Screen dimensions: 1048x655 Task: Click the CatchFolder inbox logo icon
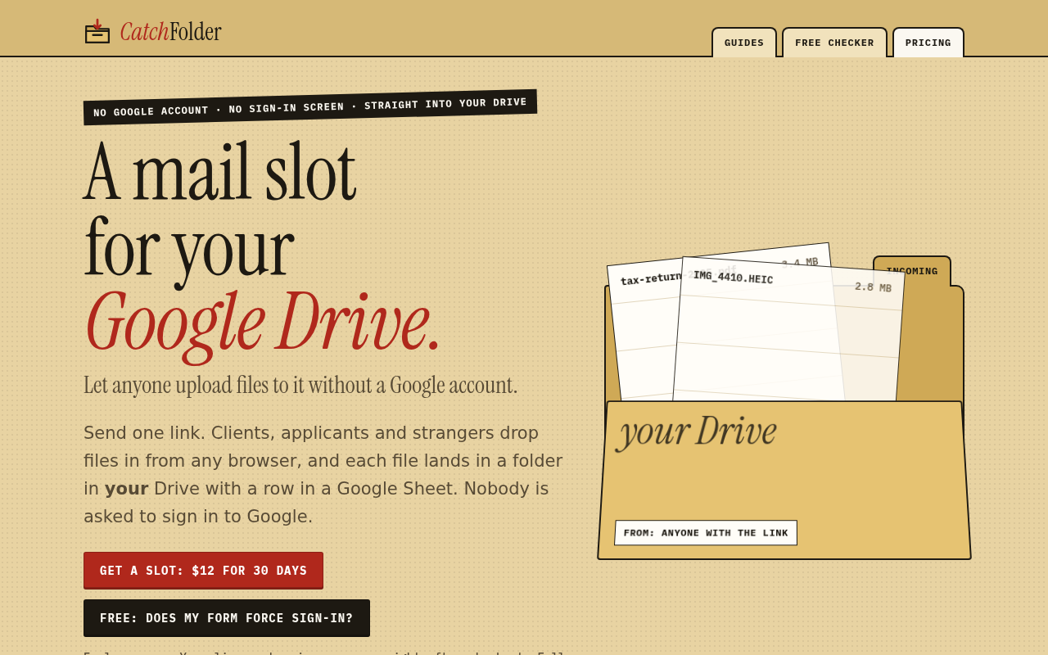(97, 31)
